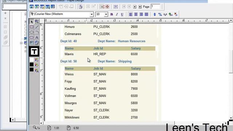Screen dimensions: 233x131
Task: Open the Courier New font dropdown
Action: coord(91,15)
